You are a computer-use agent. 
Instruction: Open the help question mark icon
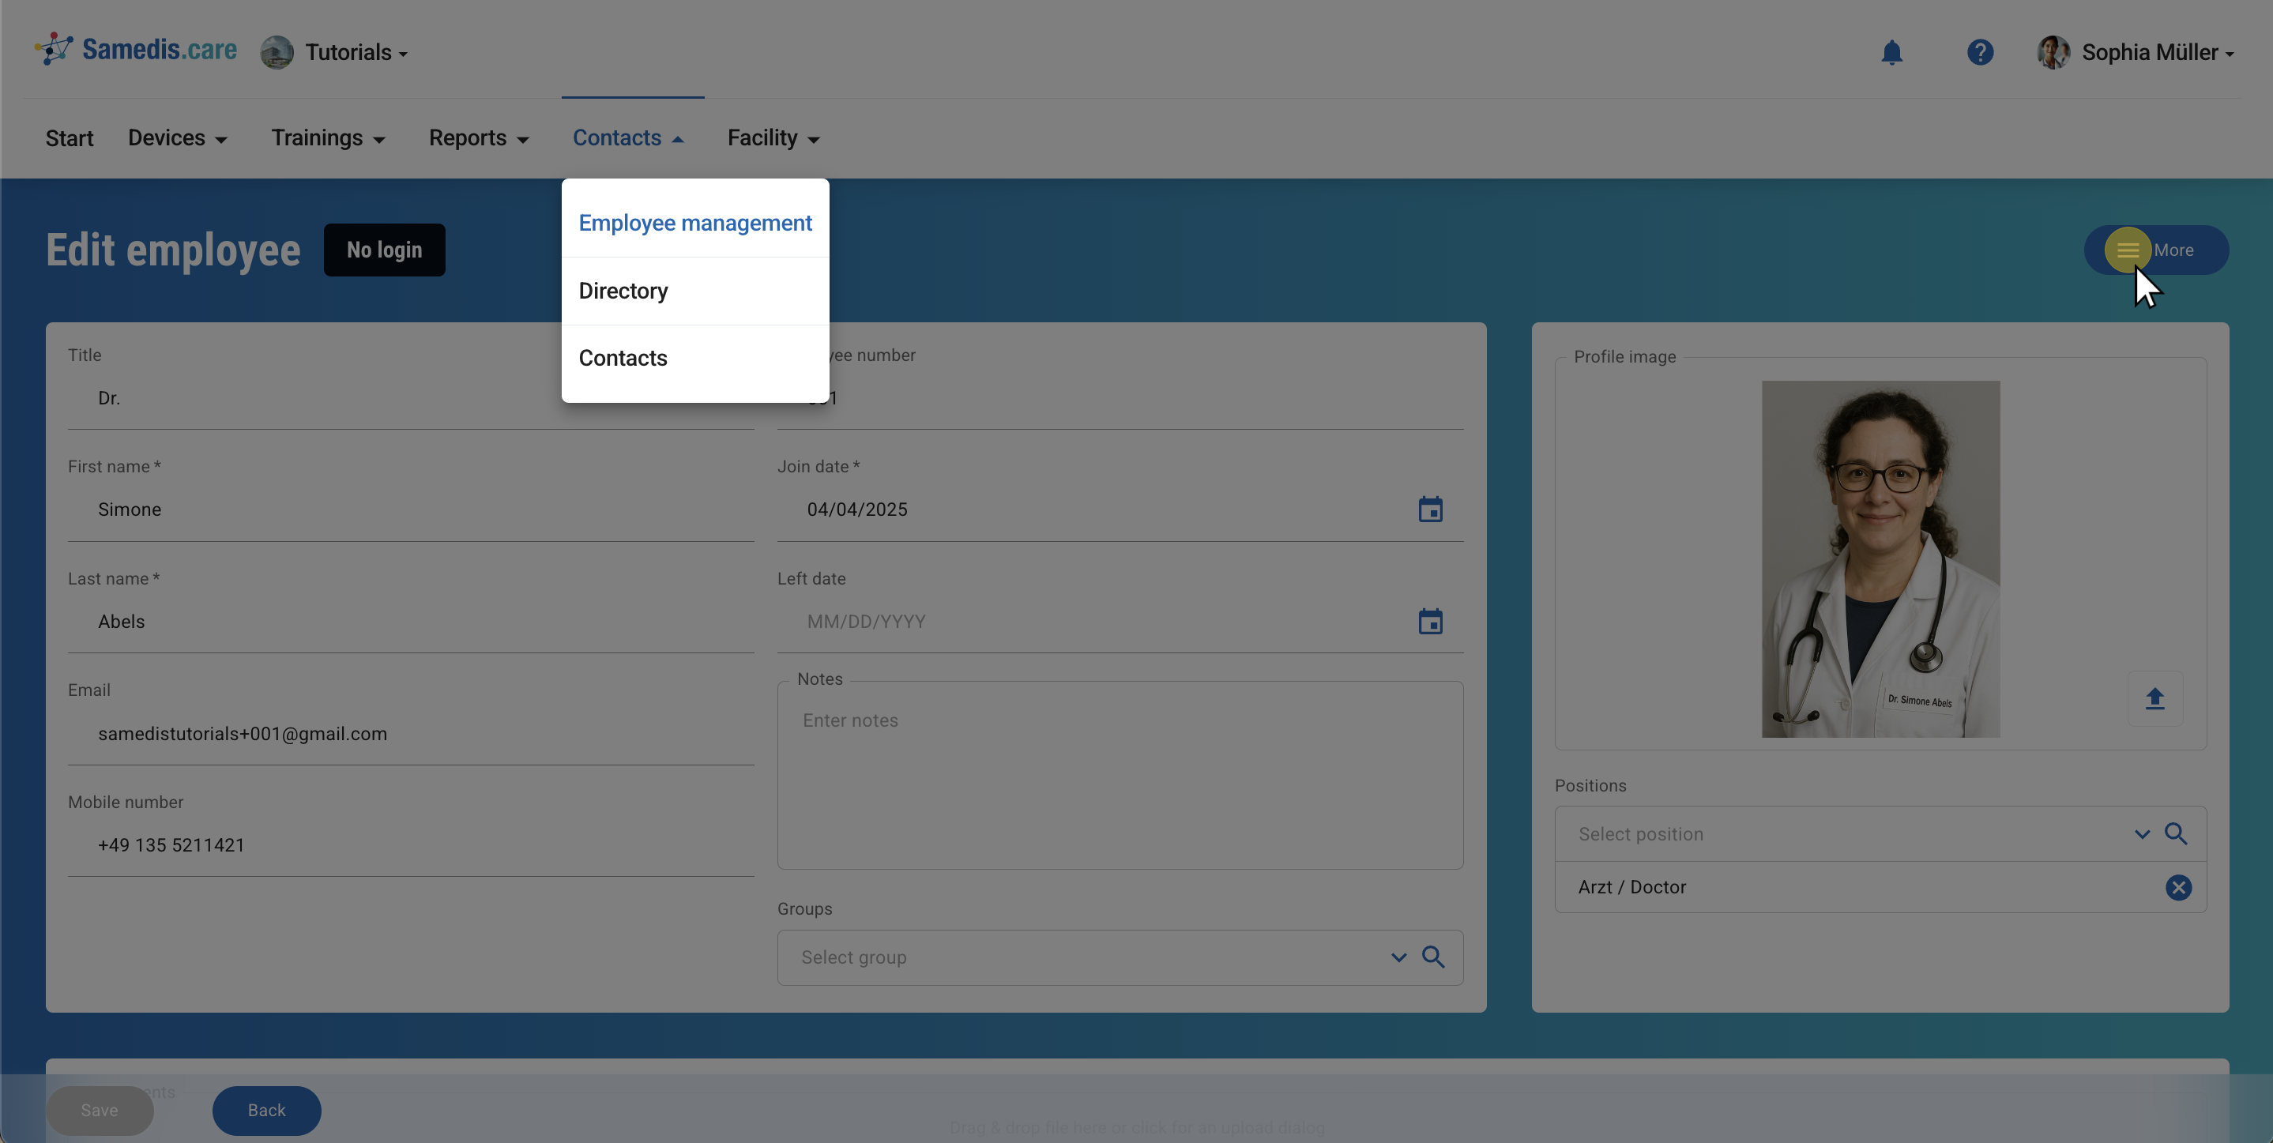(x=1979, y=53)
